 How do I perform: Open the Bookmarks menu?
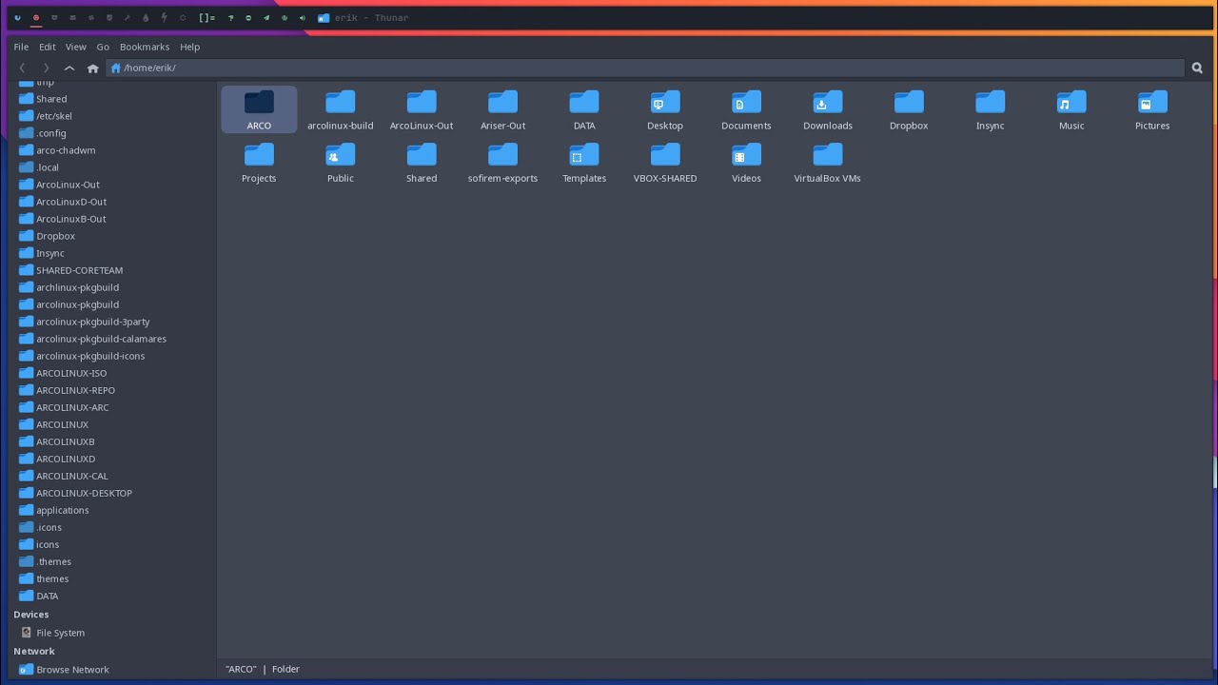[145, 47]
